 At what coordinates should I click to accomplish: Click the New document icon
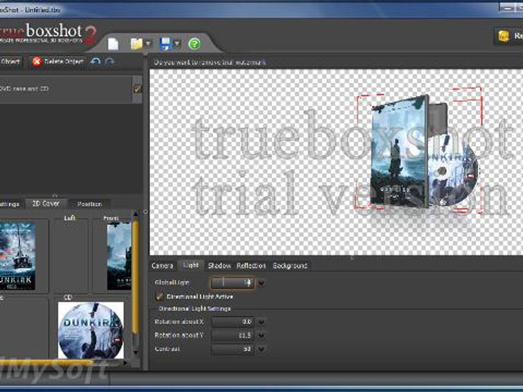(x=113, y=44)
